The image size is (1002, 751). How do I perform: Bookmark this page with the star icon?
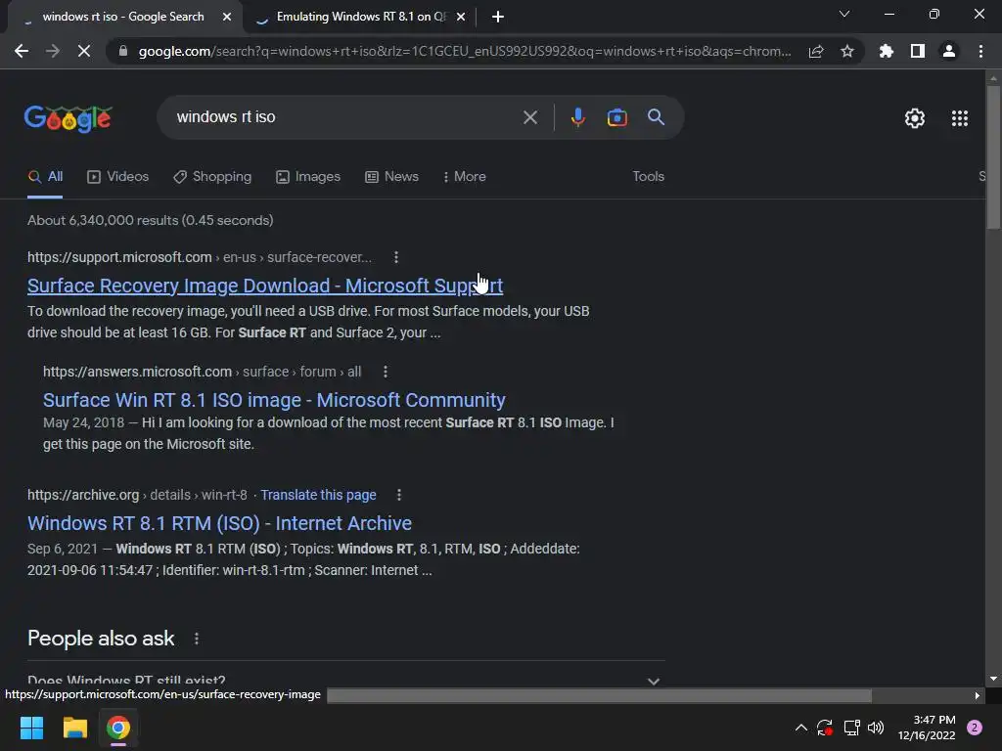(x=847, y=51)
